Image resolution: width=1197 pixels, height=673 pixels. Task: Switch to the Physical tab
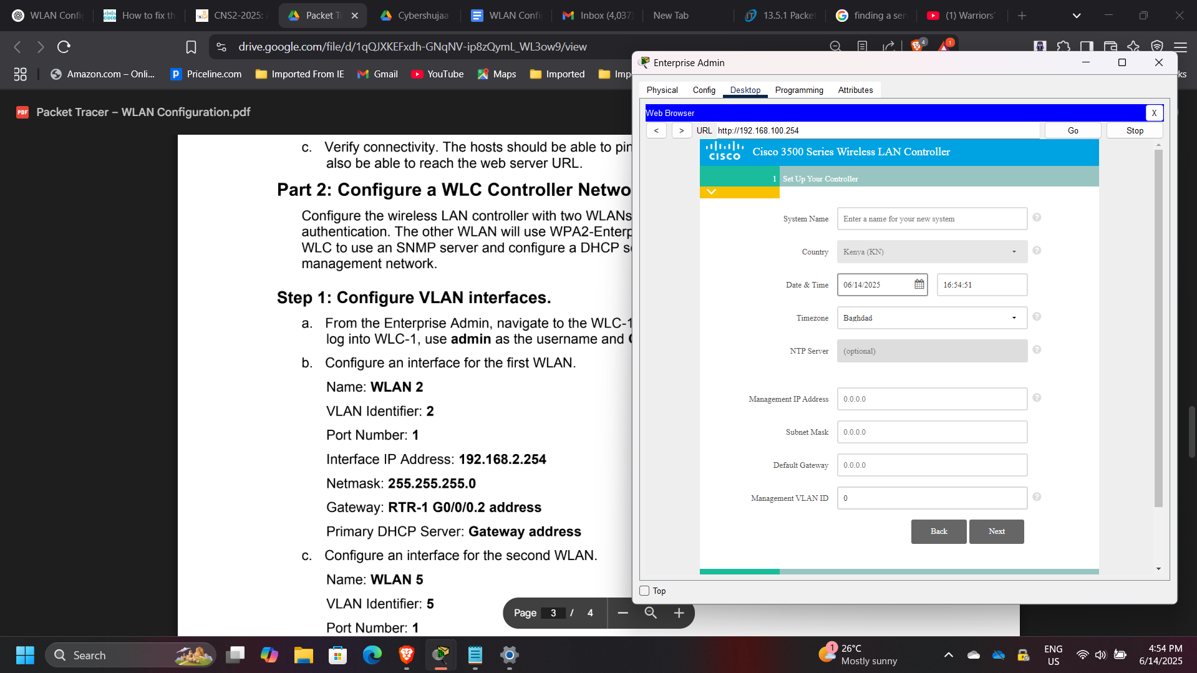662,90
